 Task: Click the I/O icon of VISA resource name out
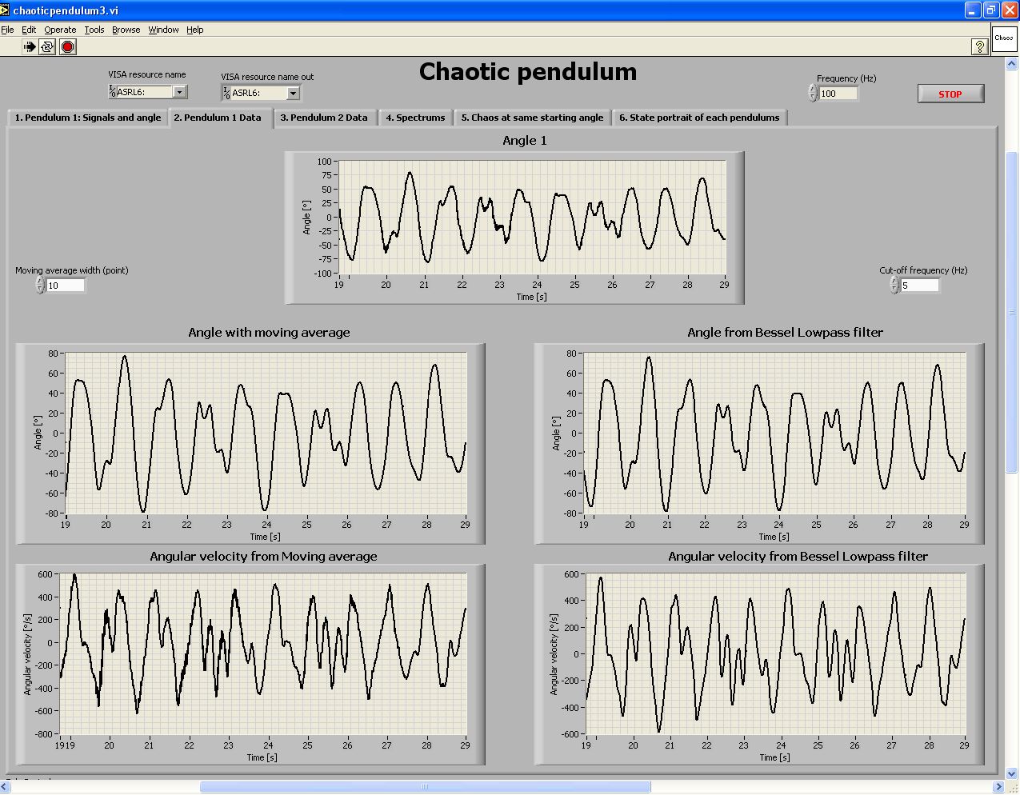[226, 94]
